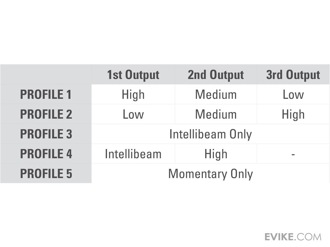The image size is (330, 247).
Task: Click the EVIKE.COM logo
Action: tap(293, 237)
